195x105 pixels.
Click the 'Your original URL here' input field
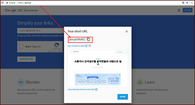[41, 31]
